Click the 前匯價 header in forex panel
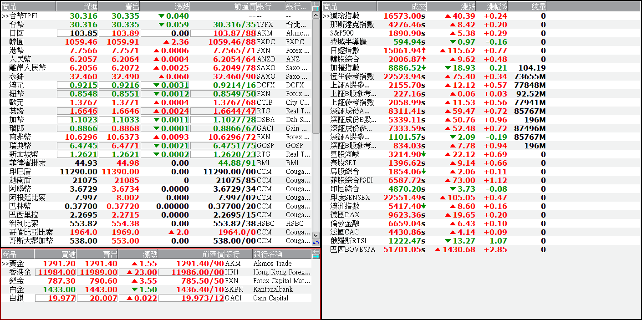This screenshot has width=642, height=320. [223, 6]
